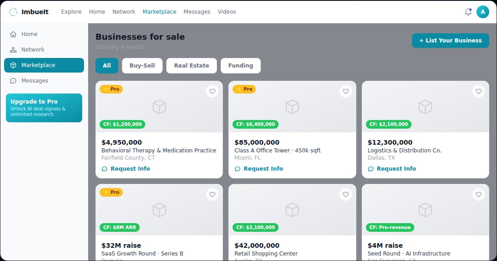The width and height of the screenshot is (497, 261).
Task: Open Network in the top navigation
Action: pos(124,12)
